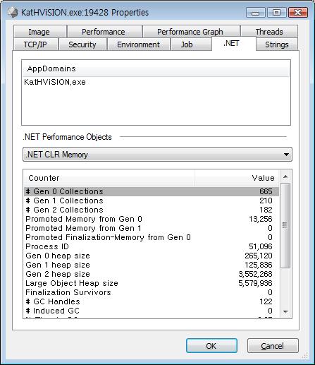Open the TCP/IP tab
Screen dimensions: 315x365
[35, 44]
